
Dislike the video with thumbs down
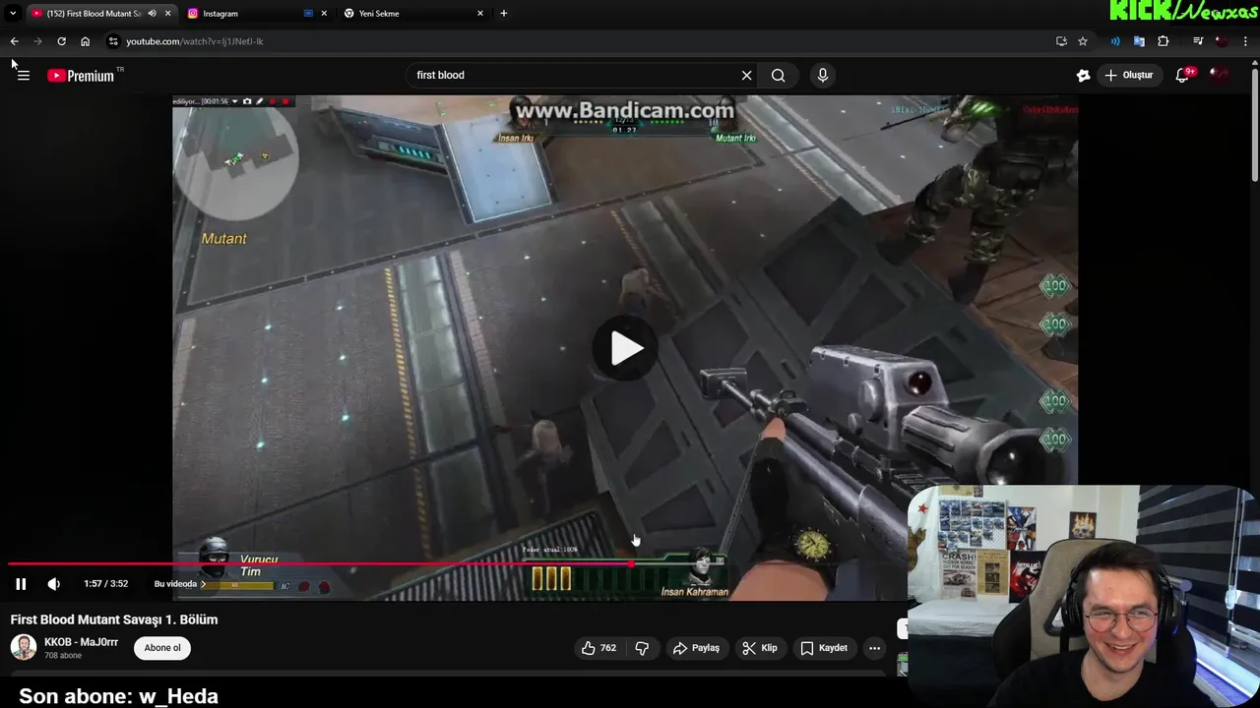(642, 648)
